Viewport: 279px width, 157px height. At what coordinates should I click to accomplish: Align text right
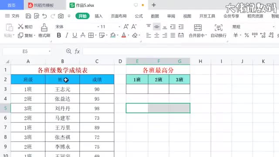click(165, 35)
